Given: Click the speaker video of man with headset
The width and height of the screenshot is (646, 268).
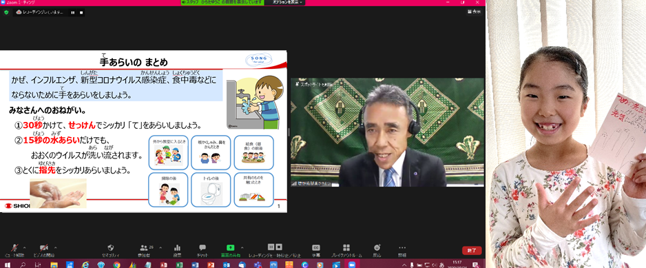Looking at the screenshot, I should (x=387, y=132).
